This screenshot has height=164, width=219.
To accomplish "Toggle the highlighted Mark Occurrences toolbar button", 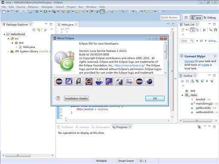I will click(102, 12).
